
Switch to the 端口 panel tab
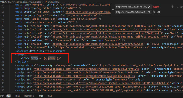point(50,96)
